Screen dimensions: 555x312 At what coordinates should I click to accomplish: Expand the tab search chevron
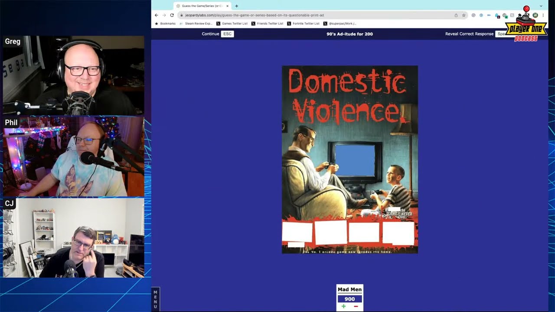[x=541, y=6]
